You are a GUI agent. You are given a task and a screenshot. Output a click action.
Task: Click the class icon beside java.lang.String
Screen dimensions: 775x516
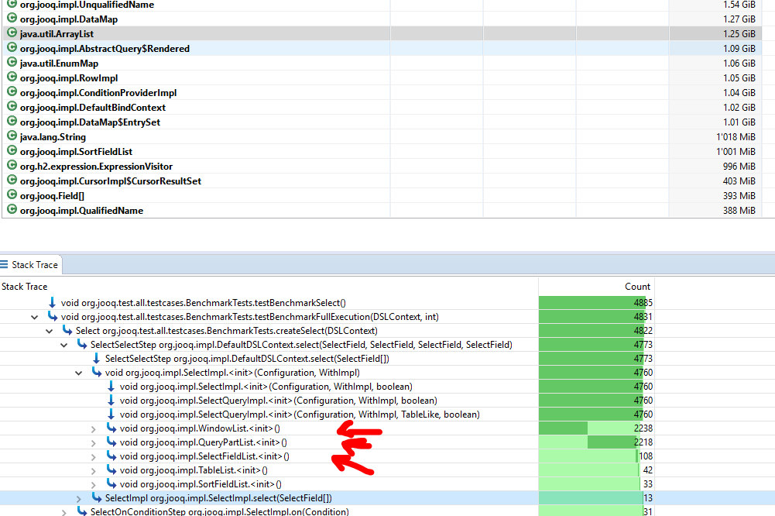pyautogui.click(x=12, y=136)
